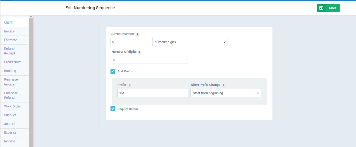Click the sidebar scroll up arrow
The image size is (356, 147).
tap(31, 17)
